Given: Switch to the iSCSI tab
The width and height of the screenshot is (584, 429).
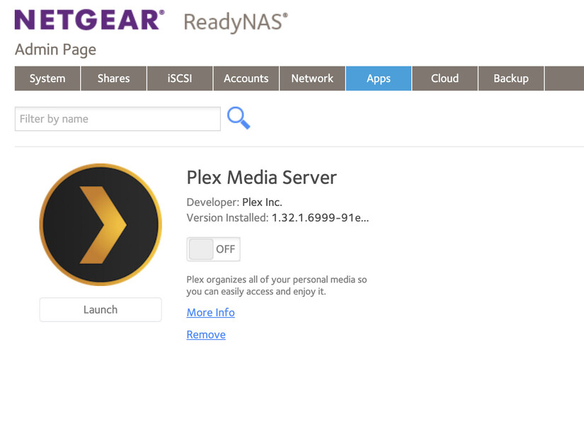Looking at the screenshot, I should (x=180, y=79).
